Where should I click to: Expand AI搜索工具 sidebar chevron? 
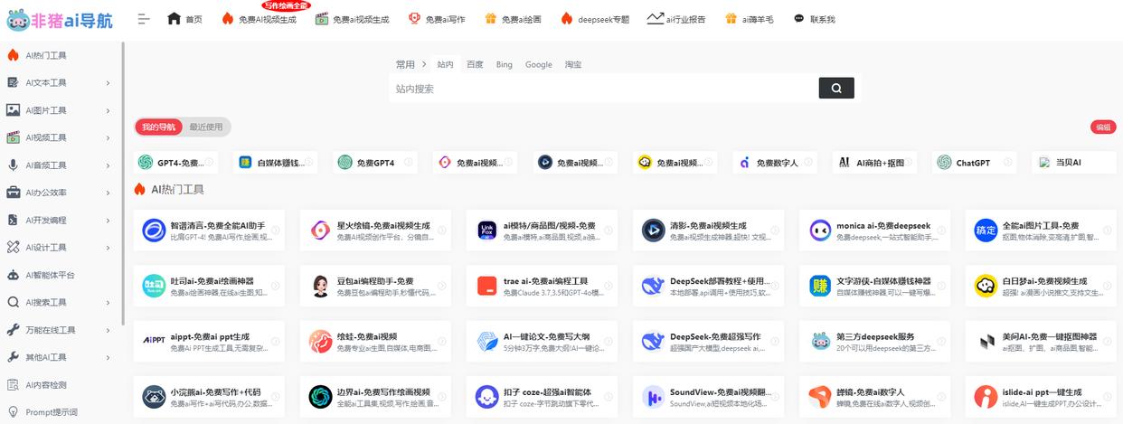click(109, 302)
